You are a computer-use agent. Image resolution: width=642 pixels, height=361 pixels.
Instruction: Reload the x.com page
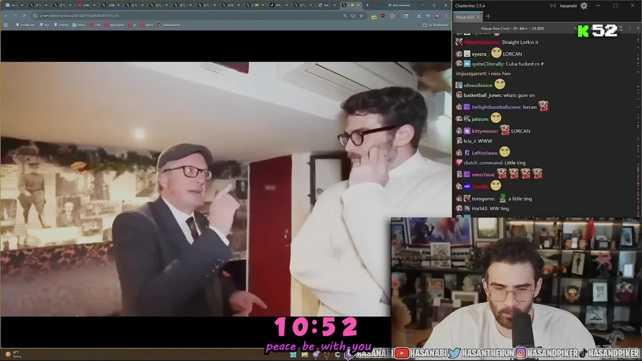coord(24,16)
